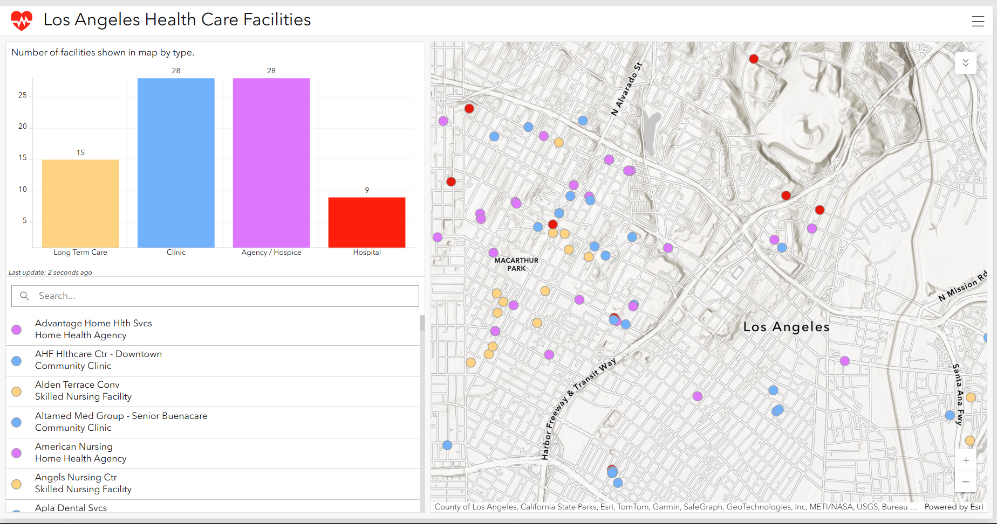Click the Long Term Care axis label
The image size is (997, 524).
point(80,253)
